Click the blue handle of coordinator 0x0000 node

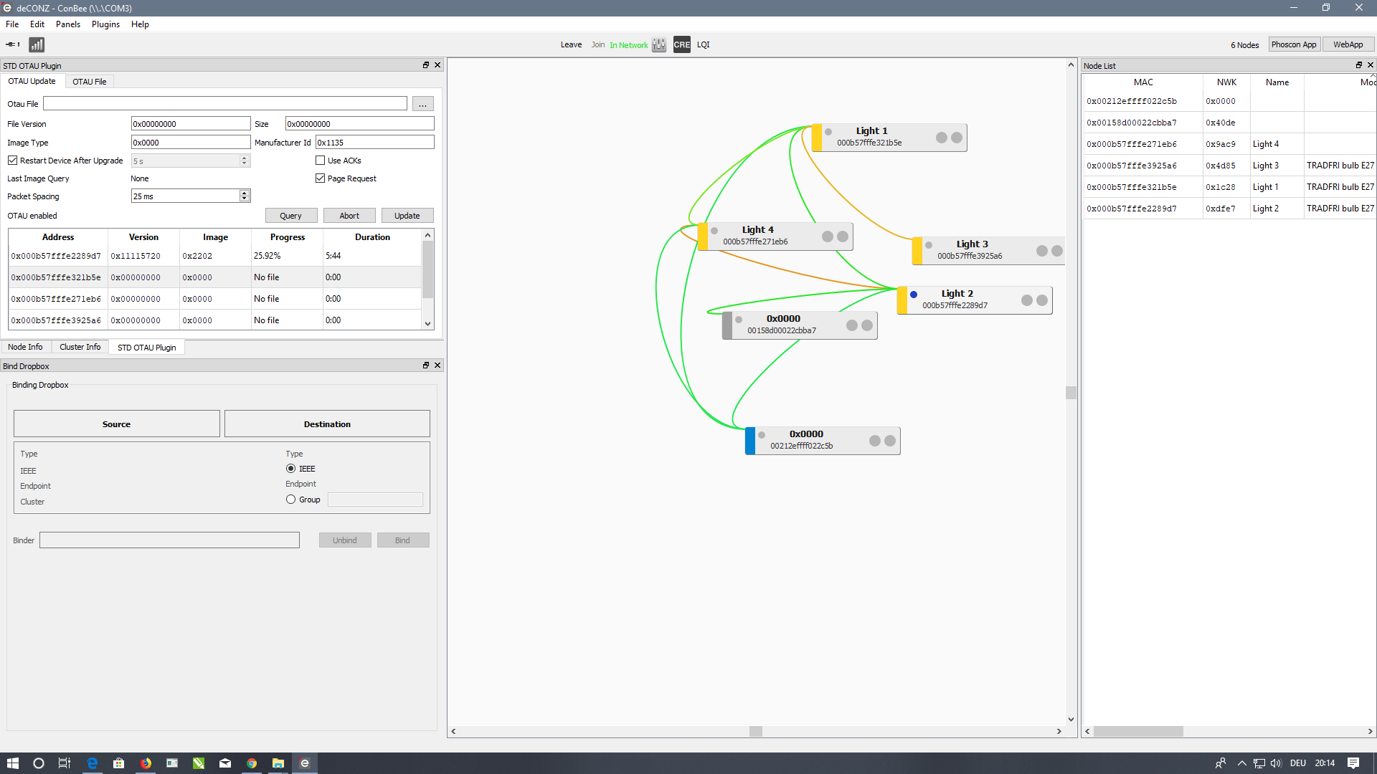click(750, 441)
